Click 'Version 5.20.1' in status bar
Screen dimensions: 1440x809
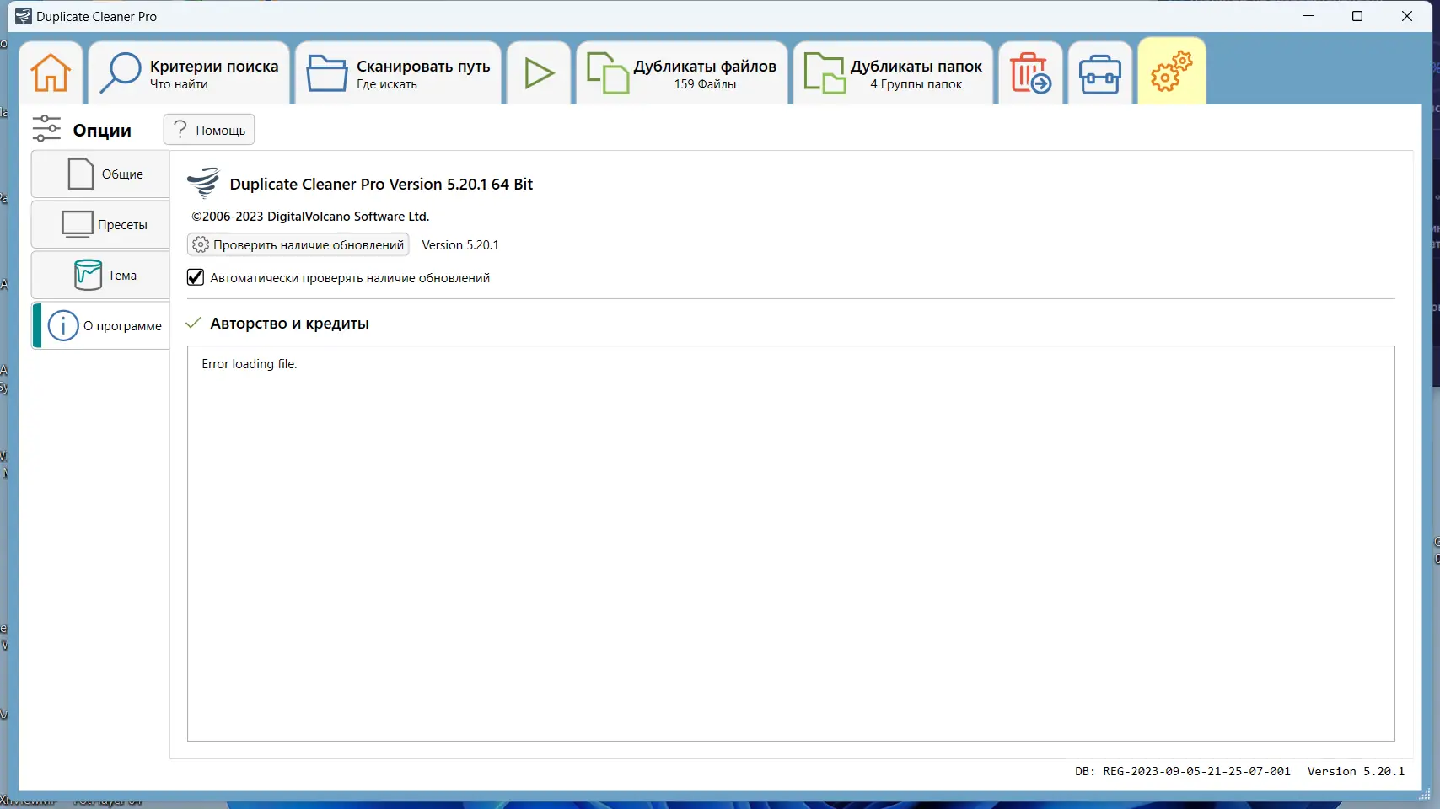pos(1356,771)
